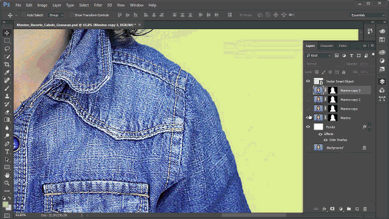Open the Filter menu
The height and width of the screenshot is (219, 389).
(x=98, y=5)
